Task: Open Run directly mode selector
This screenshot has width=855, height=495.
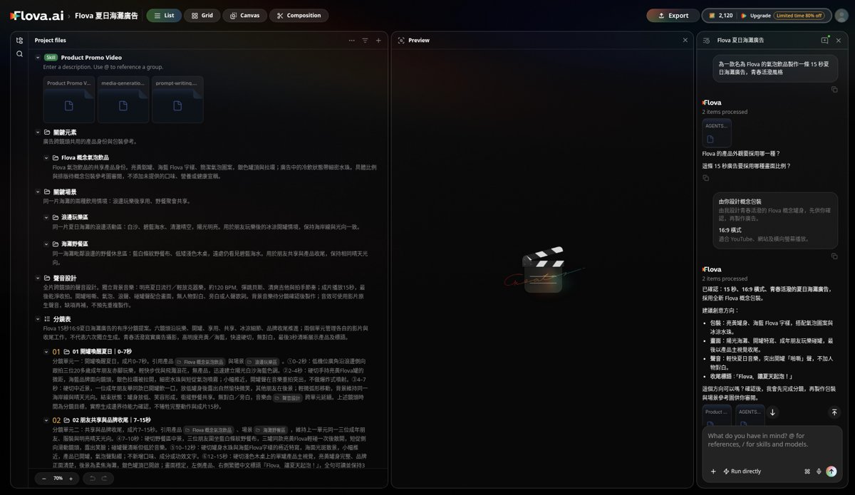Action: 742,471
